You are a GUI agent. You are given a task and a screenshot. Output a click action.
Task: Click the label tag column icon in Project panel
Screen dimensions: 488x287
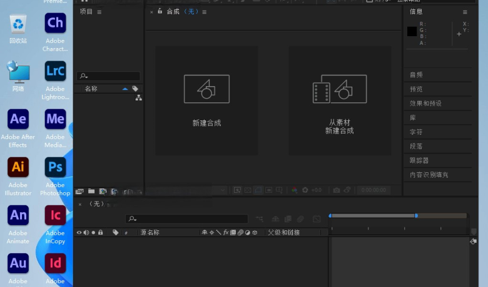point(135,89)
